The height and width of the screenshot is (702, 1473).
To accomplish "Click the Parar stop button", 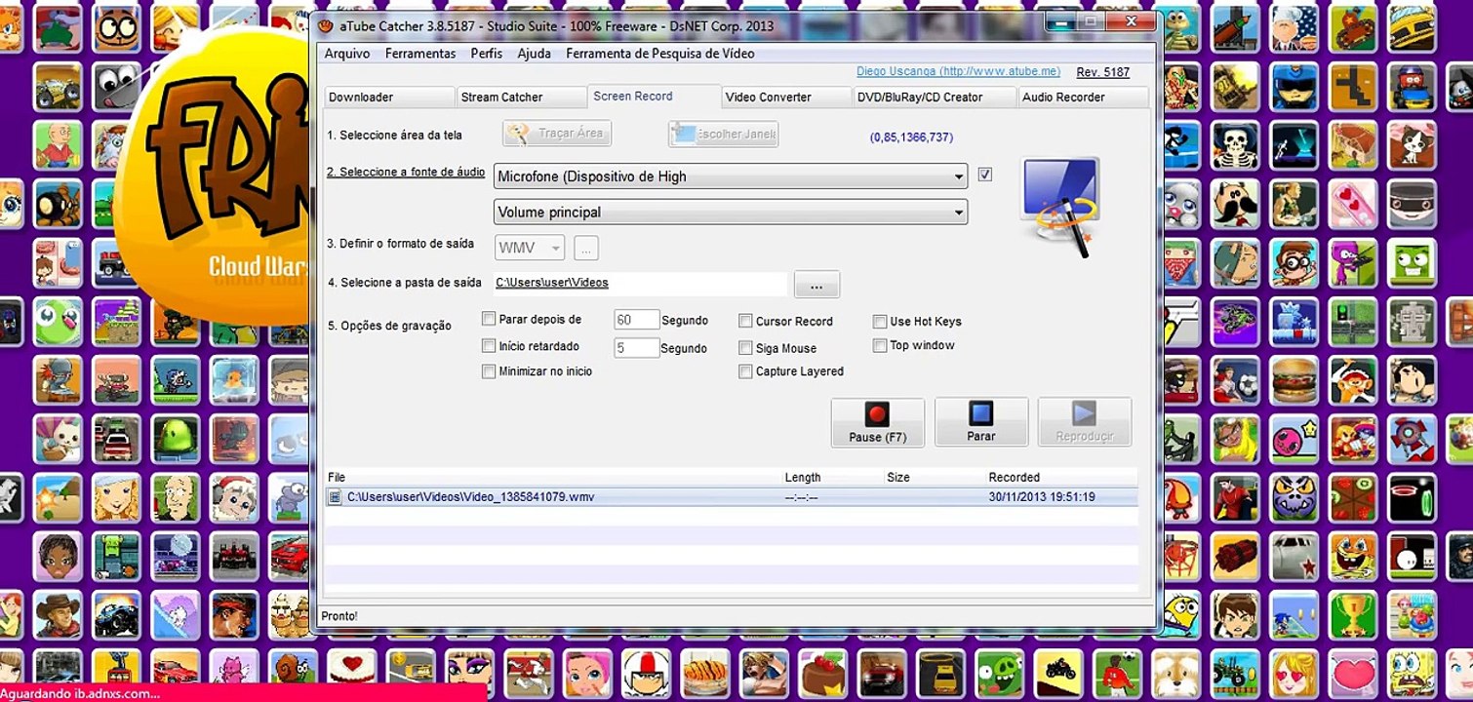I will pyautogui.click(x=981, y=422).
